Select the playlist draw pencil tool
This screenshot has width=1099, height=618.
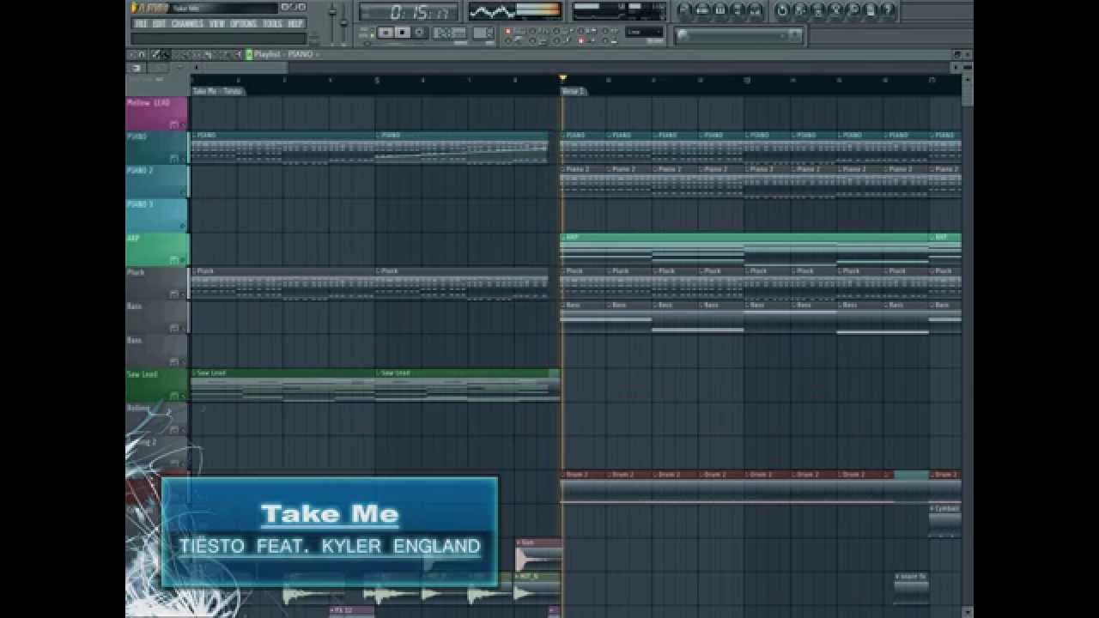click(155, 54)
